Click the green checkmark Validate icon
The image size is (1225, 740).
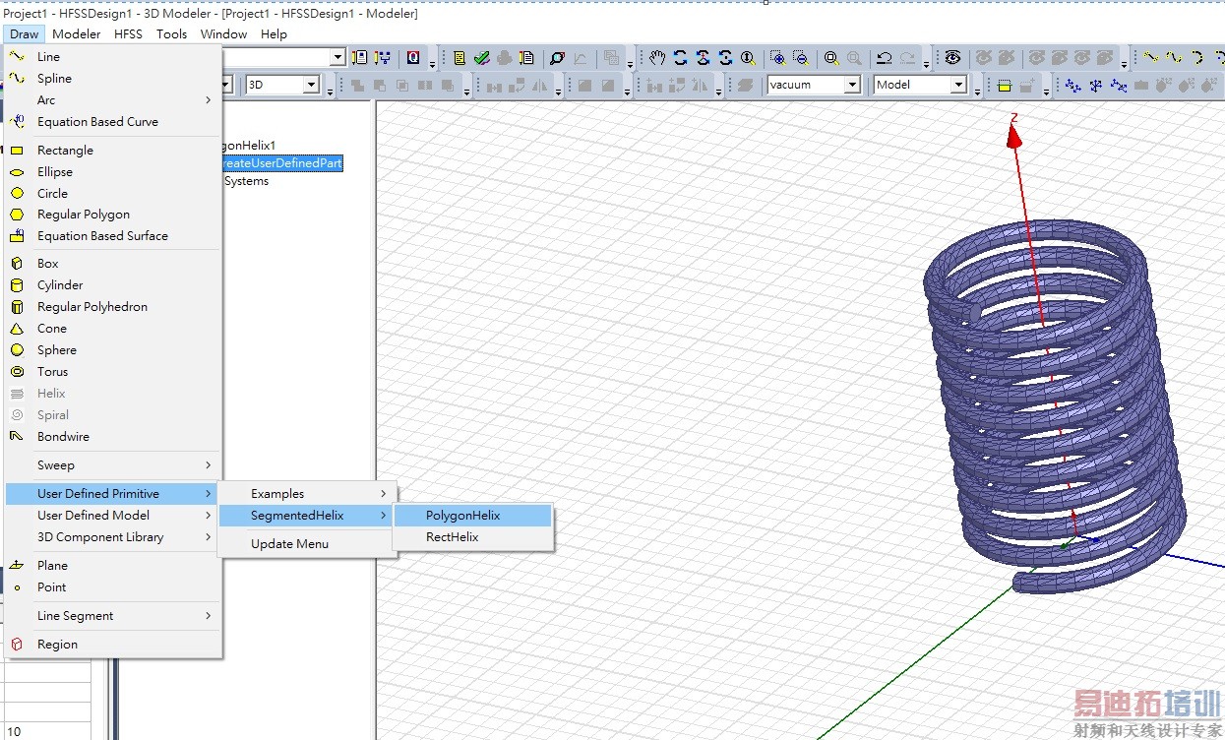[x=481, y=58]
